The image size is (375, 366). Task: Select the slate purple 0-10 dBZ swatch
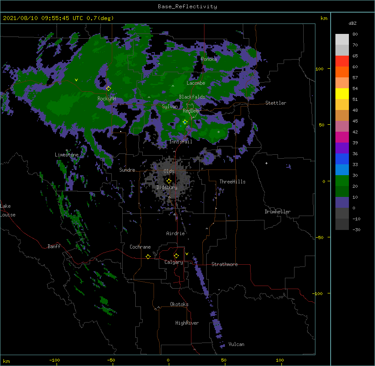(342, 203)
